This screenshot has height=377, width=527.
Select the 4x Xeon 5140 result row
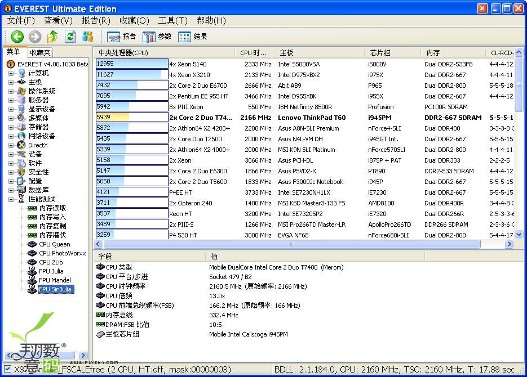point(305,64)
